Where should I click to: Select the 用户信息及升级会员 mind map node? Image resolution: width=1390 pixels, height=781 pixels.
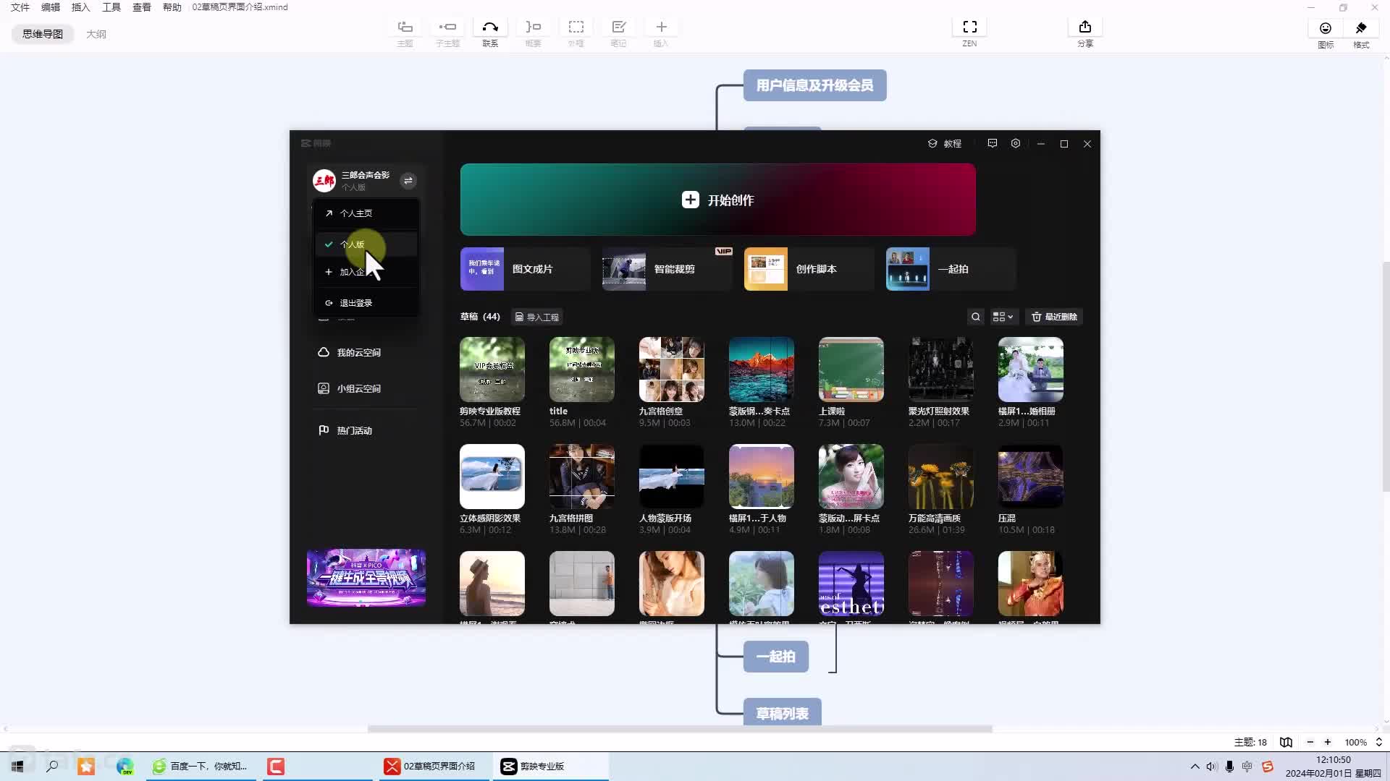(815, 85)
